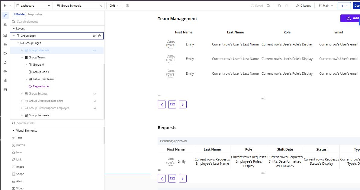This screenshot has width=360, height=190.
Task: Click the Undo arrow
Action: point(279,6)
